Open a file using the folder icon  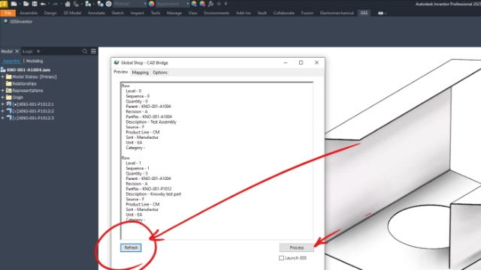[x=26, y=4]
